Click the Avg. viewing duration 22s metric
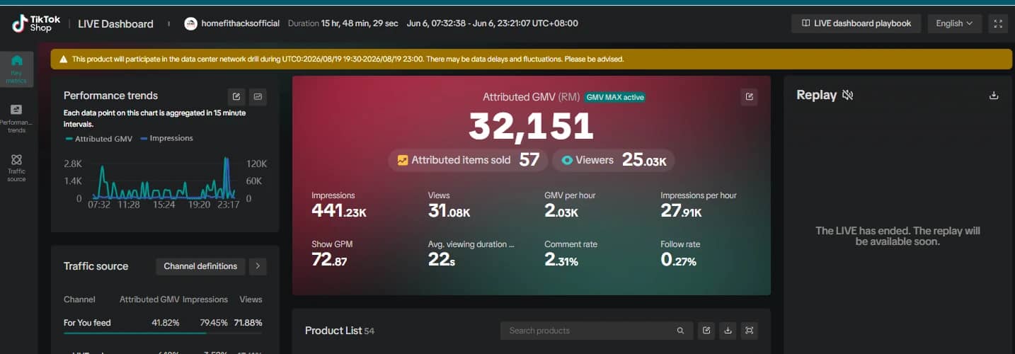This screenshot has width=1015, height=354. (x=471, y=253)
